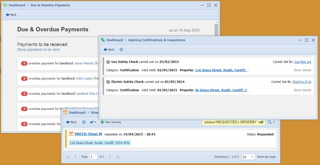Image resolution: width=320 pixels, height=165 pixels.
Task: Go to last page of viewings
Action: 118,157
